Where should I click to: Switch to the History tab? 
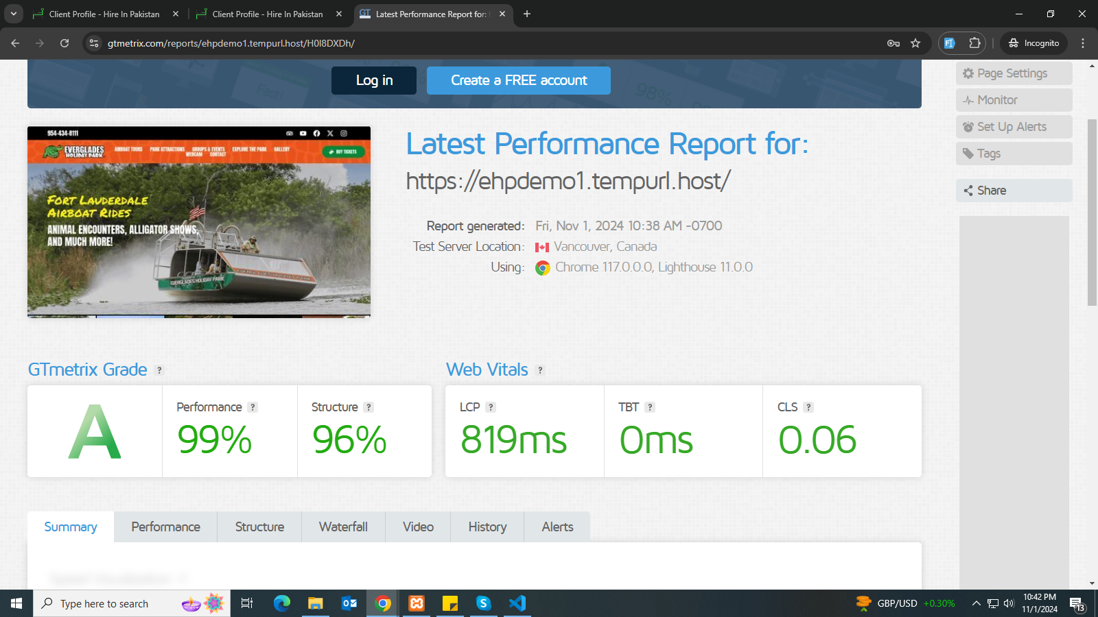click(487, 527)
